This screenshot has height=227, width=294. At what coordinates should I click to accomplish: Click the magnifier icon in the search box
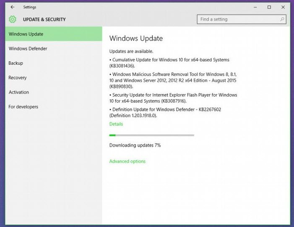pos(282,19)
